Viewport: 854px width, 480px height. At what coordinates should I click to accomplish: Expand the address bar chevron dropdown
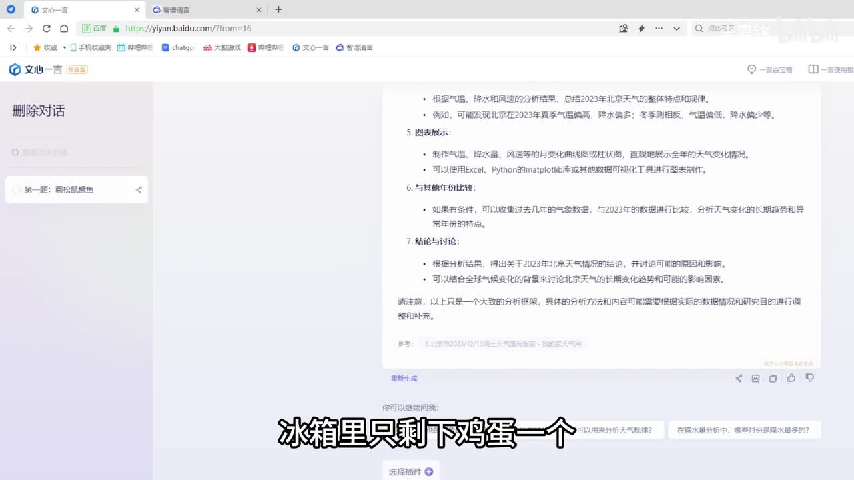pos(677,29)
